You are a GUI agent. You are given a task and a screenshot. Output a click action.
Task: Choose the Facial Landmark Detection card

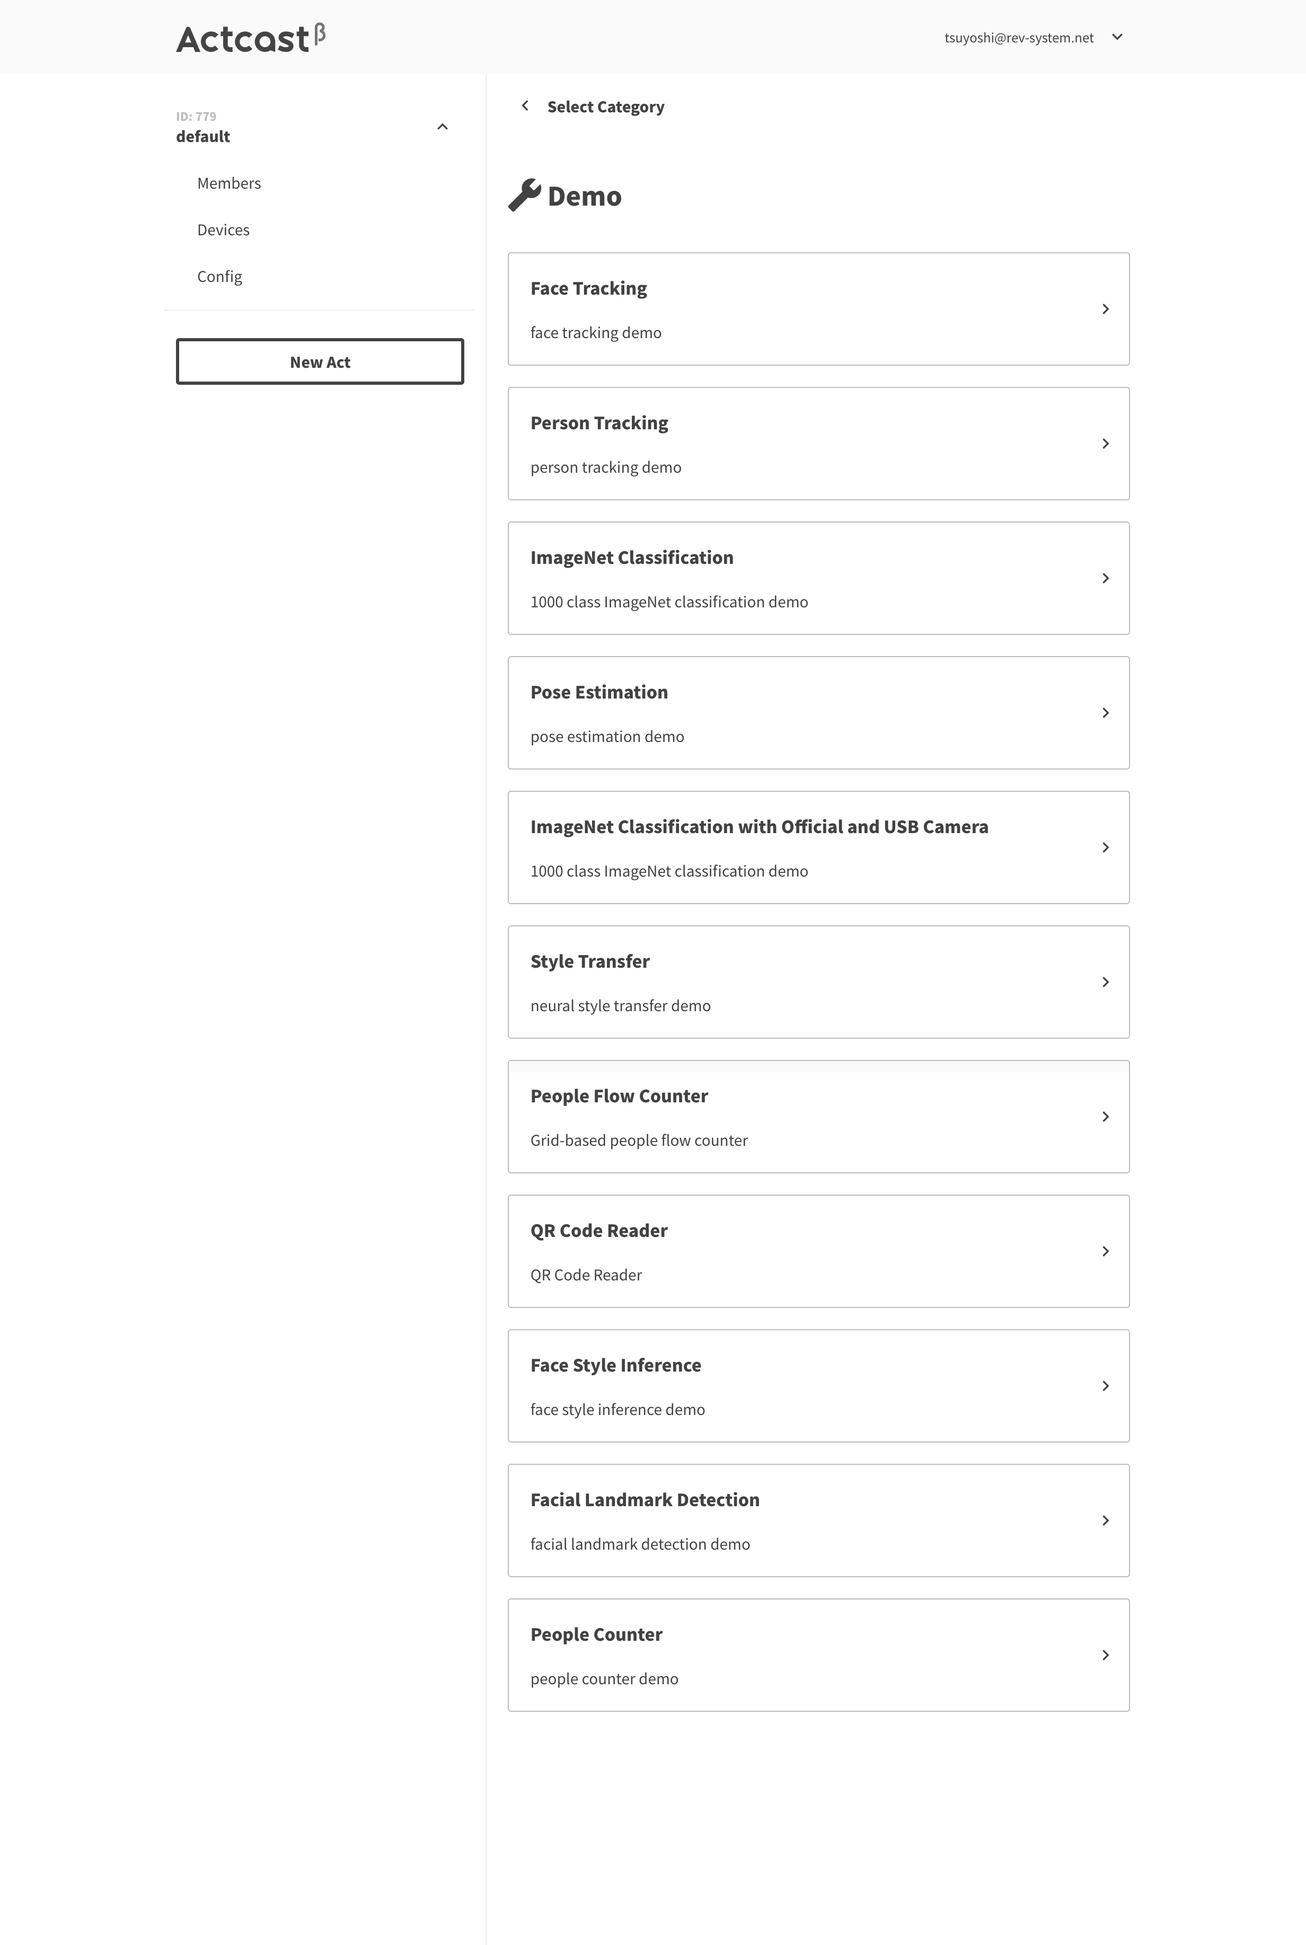coord(819,1520)
